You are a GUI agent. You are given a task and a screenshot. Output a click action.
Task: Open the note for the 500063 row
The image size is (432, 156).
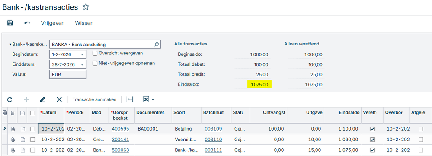23,150
